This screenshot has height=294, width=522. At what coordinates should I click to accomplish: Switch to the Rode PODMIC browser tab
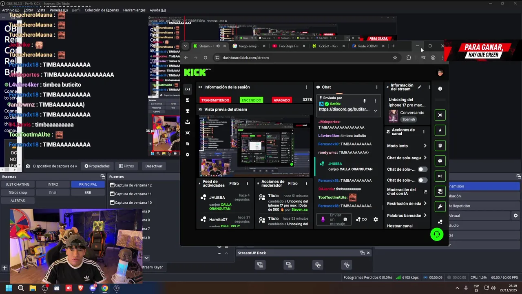pyautogui.click(x=368, y=46)
